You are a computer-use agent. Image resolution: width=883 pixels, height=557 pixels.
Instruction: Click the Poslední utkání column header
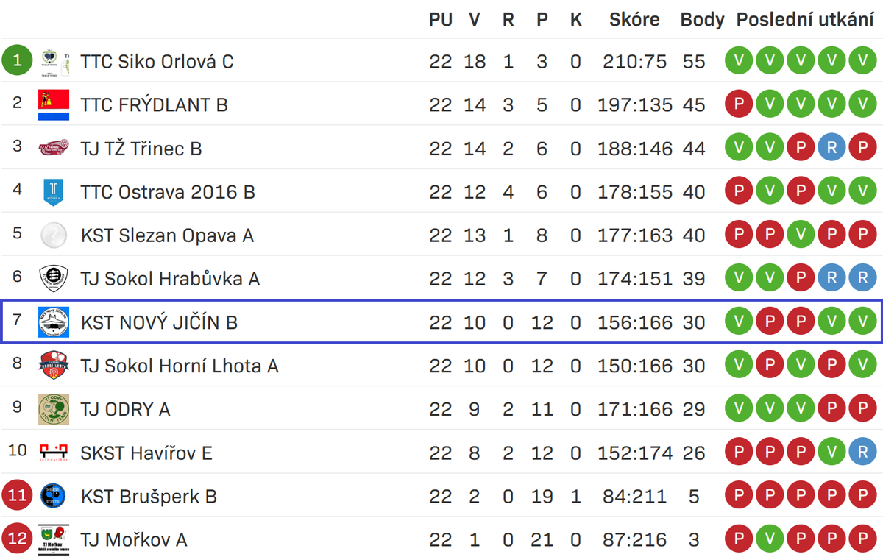[805, 20]
